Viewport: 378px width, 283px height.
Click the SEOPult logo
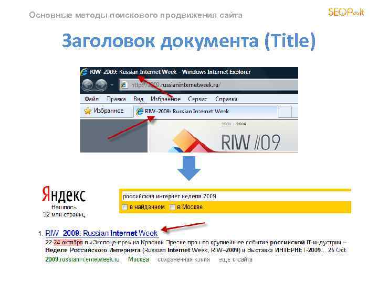tap(346, 12)
